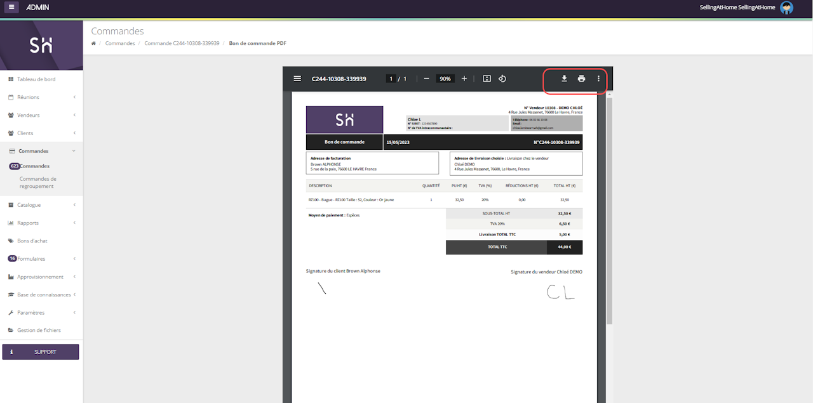Zoom in on the PDF

pos(464,79)
